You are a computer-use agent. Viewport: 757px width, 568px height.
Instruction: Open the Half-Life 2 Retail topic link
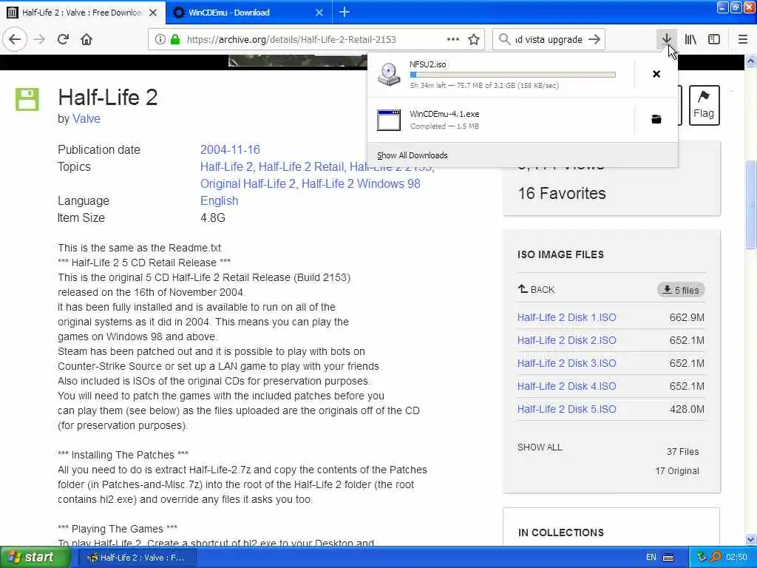pyautogui.click(x=302, y=166)
